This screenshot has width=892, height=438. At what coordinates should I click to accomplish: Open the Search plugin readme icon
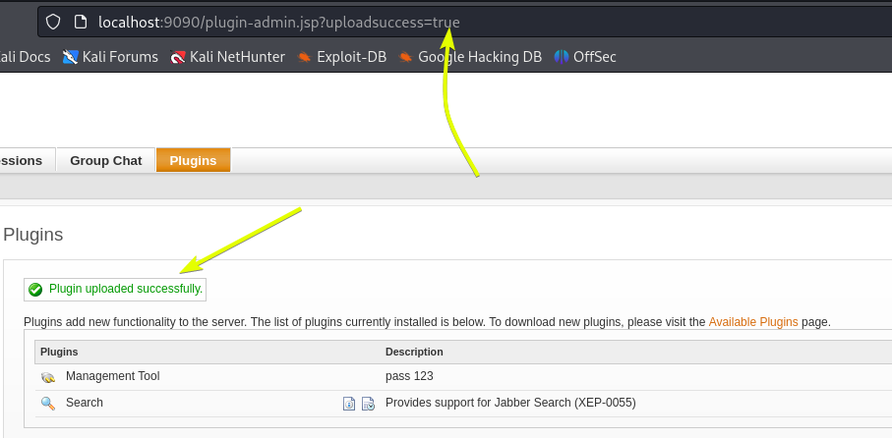point(349,403)
